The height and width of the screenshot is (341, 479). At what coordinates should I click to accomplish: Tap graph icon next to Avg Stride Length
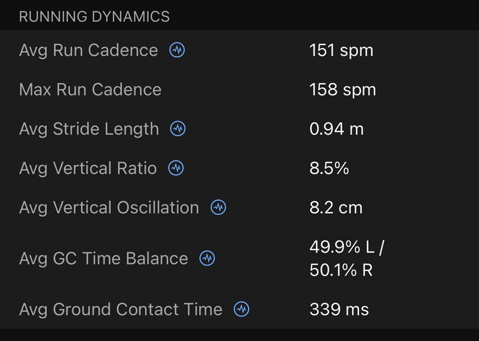click(178, 128)
